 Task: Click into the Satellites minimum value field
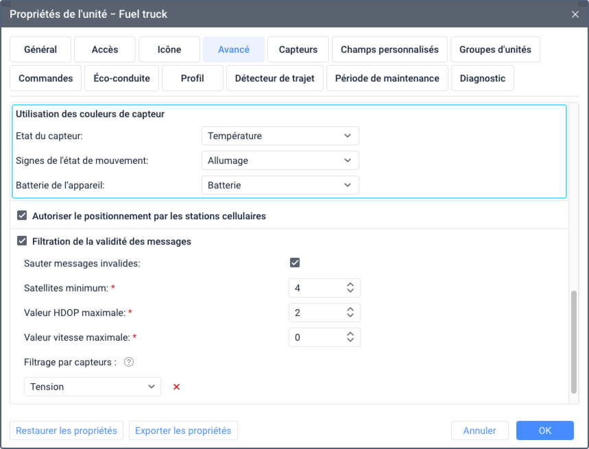[314, 288]
